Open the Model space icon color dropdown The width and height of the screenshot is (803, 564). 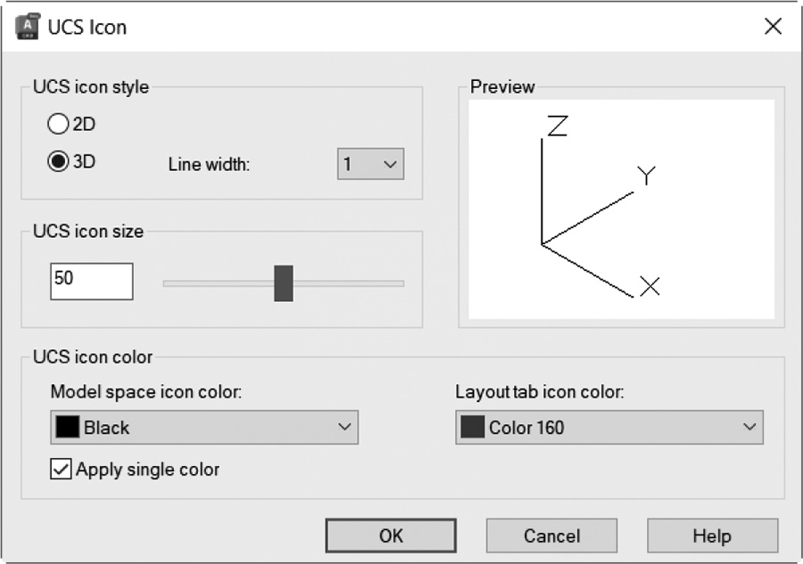[204, 427]
